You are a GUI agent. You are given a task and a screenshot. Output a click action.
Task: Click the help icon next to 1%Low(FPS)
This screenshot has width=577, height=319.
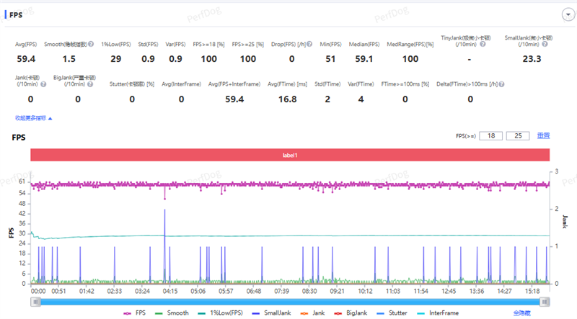(133, 45)
